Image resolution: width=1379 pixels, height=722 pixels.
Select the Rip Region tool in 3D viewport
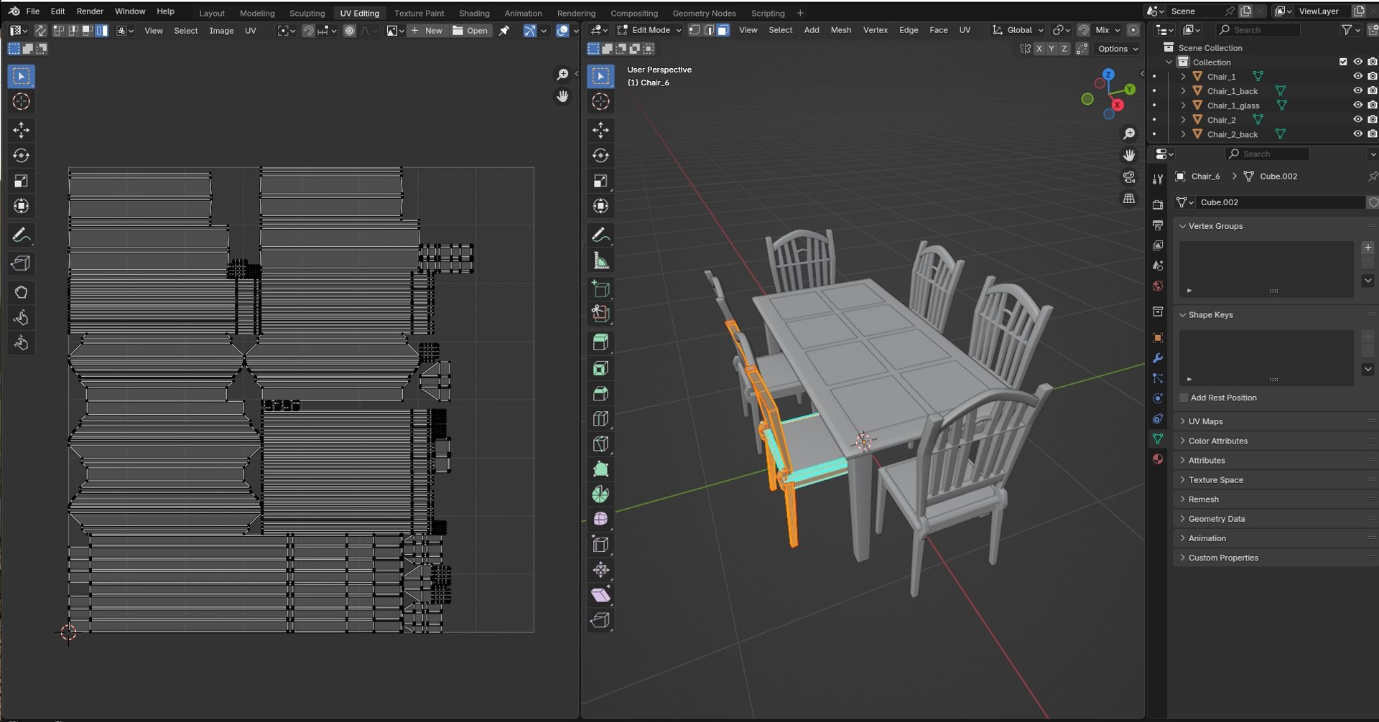(600, 620)
